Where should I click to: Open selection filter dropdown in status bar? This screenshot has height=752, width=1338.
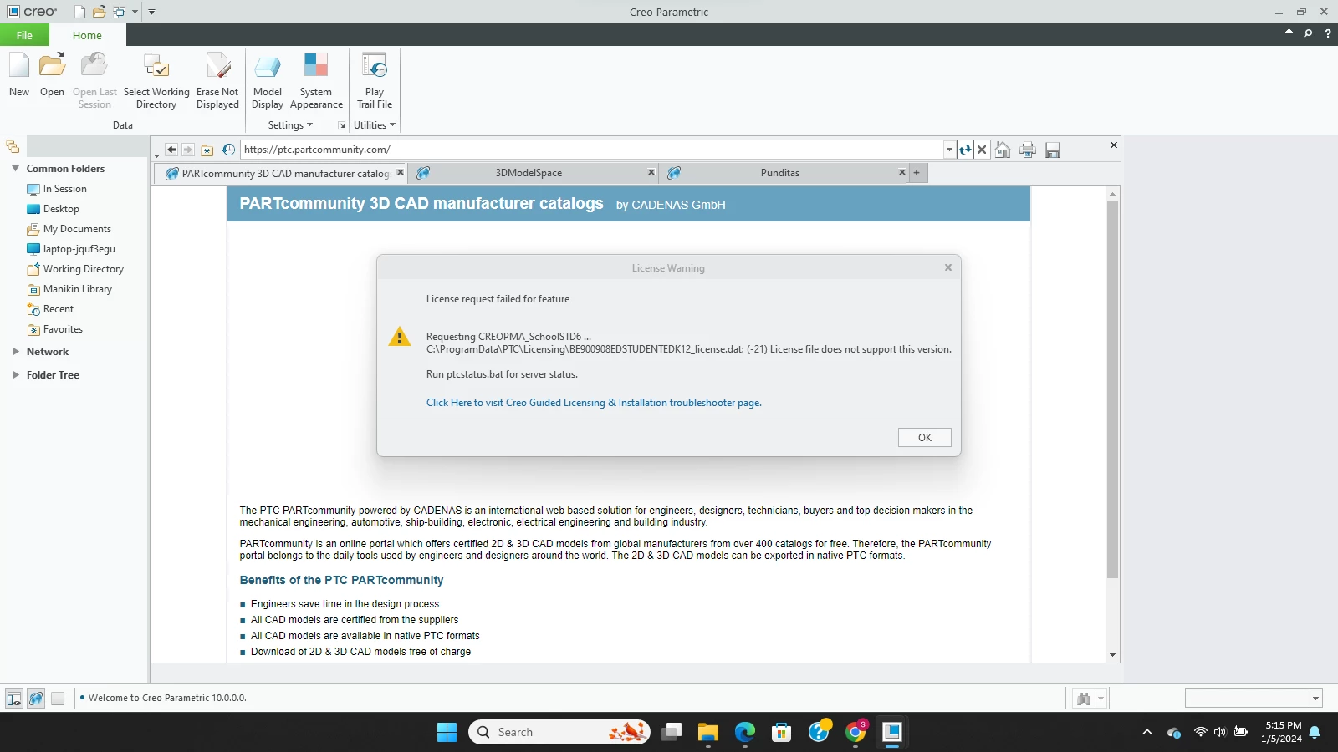click(1315, 699)
